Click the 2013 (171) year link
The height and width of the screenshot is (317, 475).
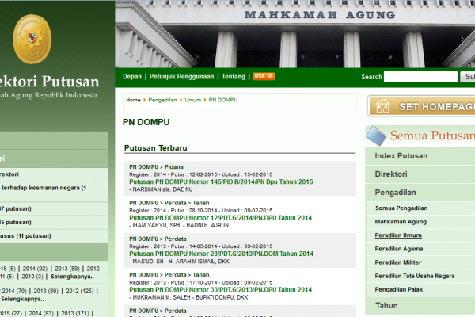(75, 313)
